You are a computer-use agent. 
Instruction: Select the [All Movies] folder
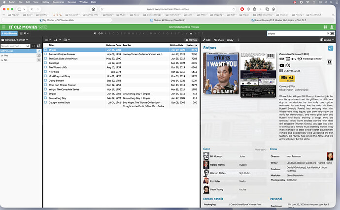(x=21, y=51)
